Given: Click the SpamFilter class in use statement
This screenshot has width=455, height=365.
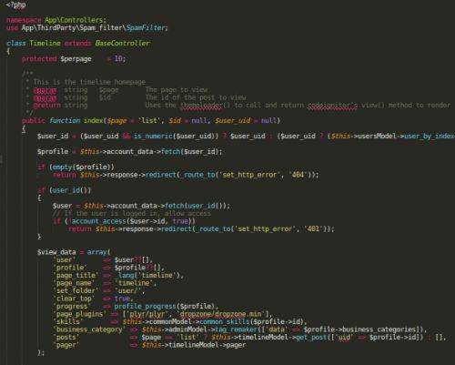Looking at the screenshot, I should [x=145, y=28].
